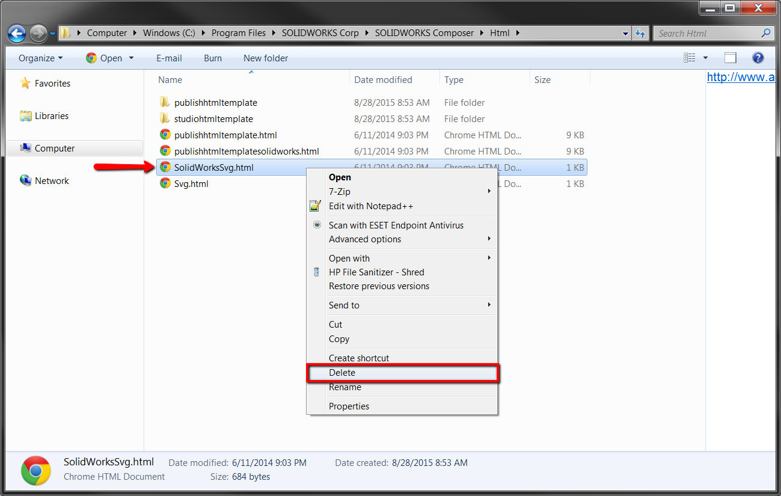Select Computer in the navigation pane
Viewport: 781px width, 496px height.
click(55, 148)
